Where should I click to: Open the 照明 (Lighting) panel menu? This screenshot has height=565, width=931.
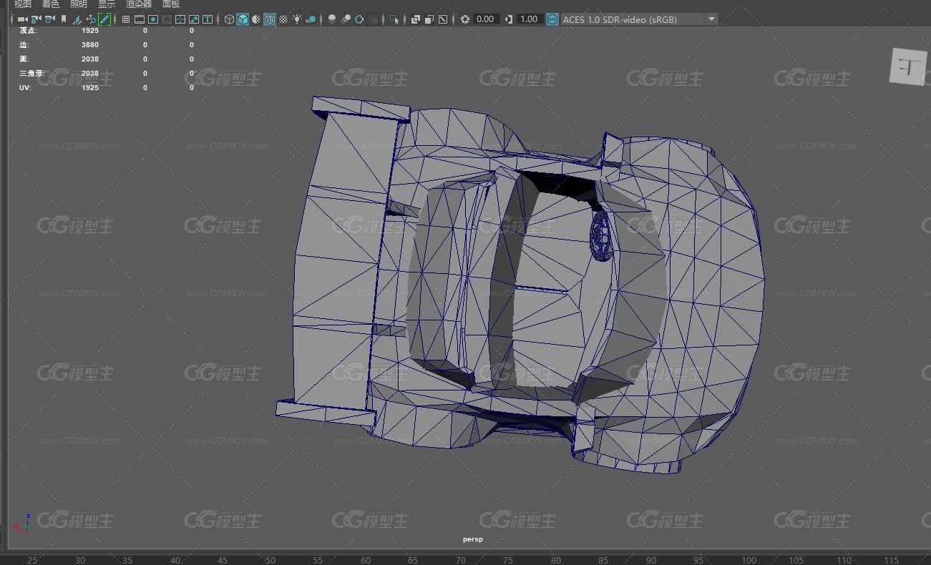pyautogui.click(x=79, y=4)
